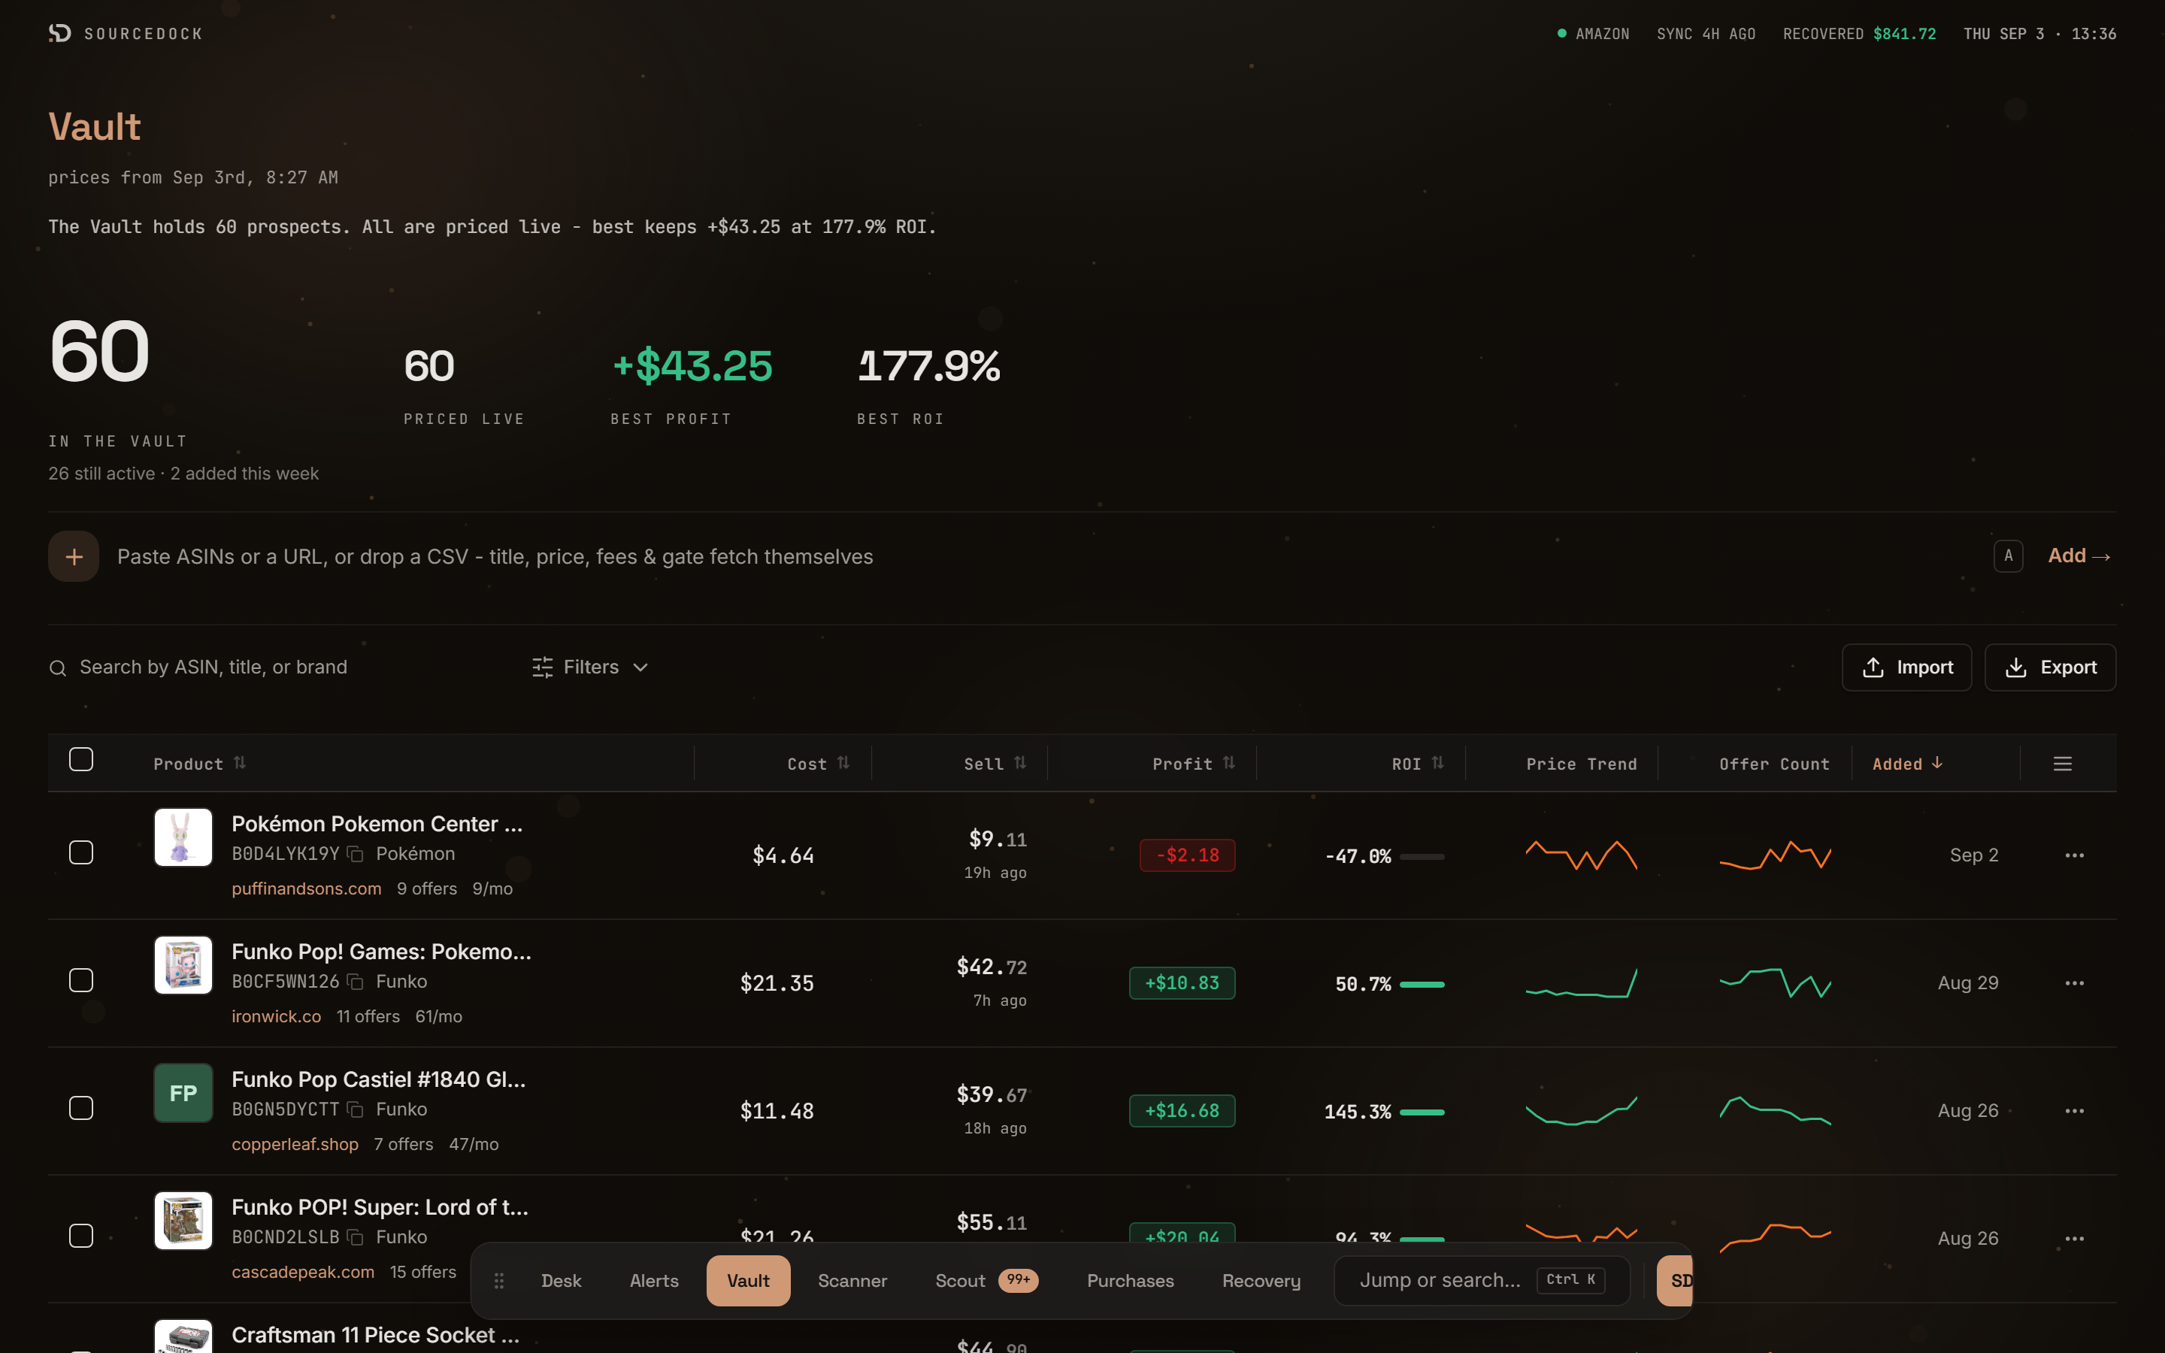
Task: Click the Funko Pop! Games product thumbnail
Action: (183, 966)
